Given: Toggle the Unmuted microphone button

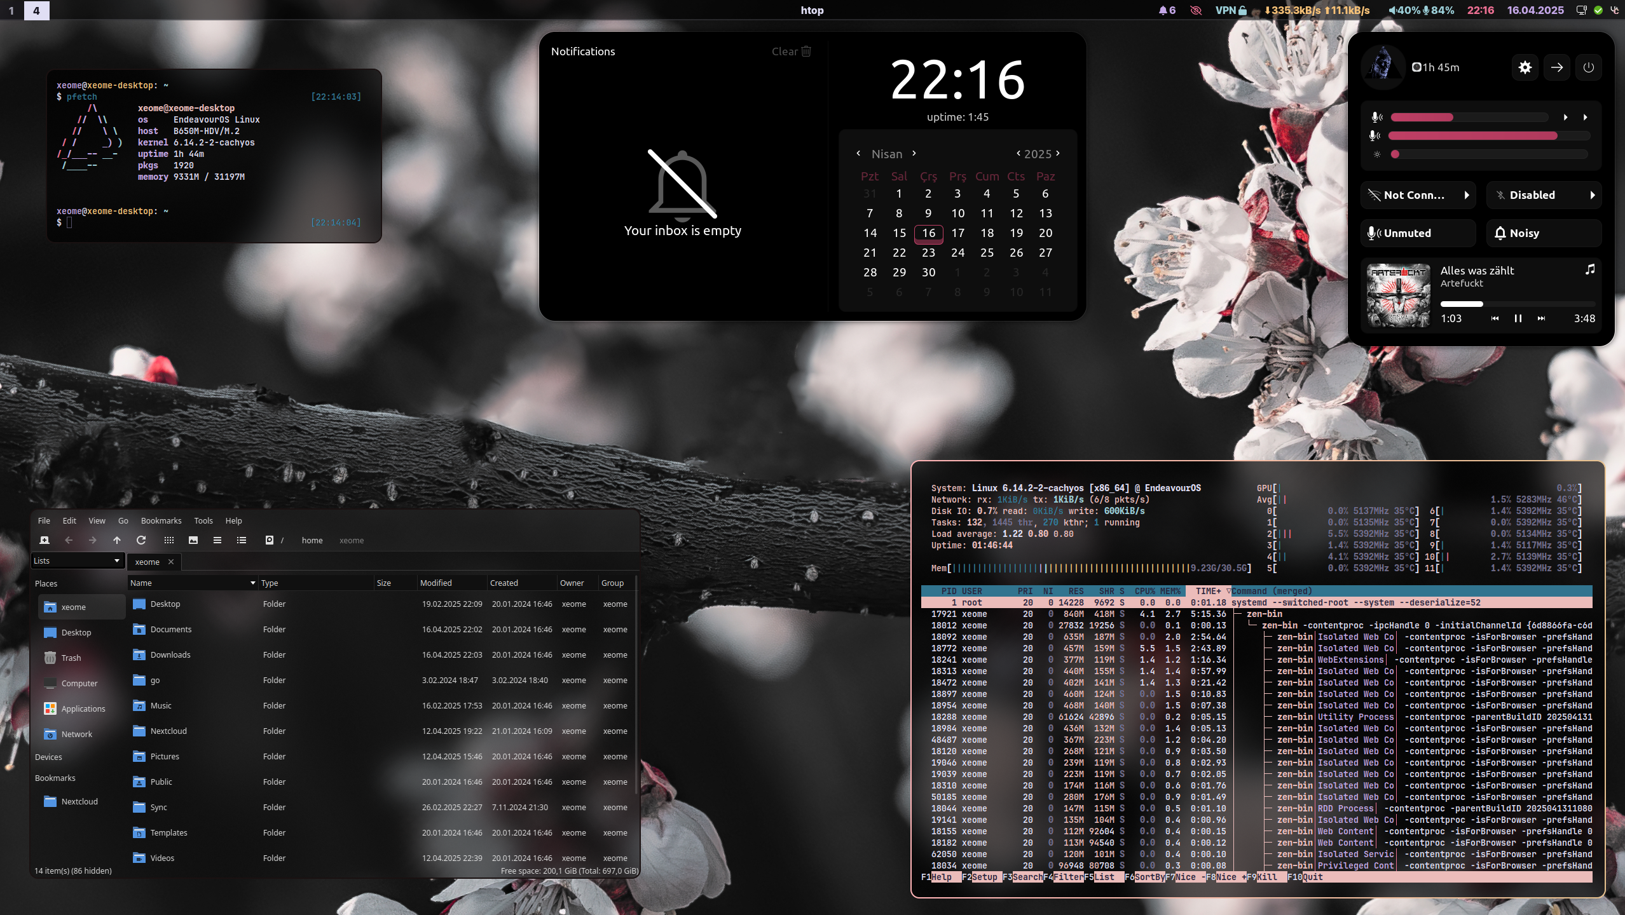Looking at the screenshot, I should click(1418, 233).
